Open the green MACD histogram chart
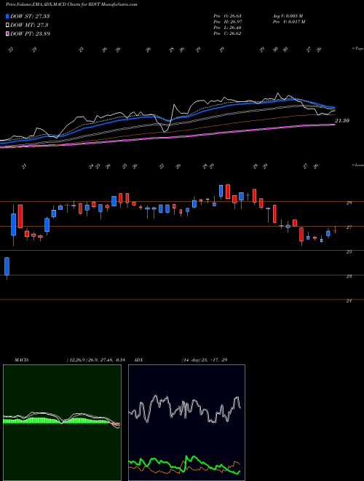Screen dimensions: 364x481 pos(62,423)
